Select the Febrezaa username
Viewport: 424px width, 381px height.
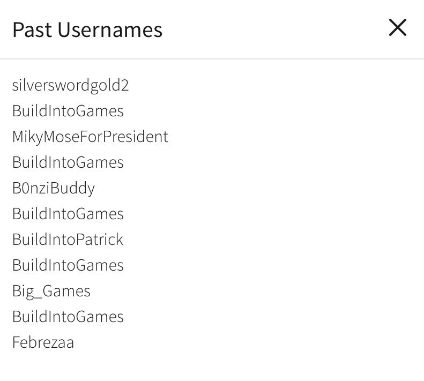(x=43, y=342)
